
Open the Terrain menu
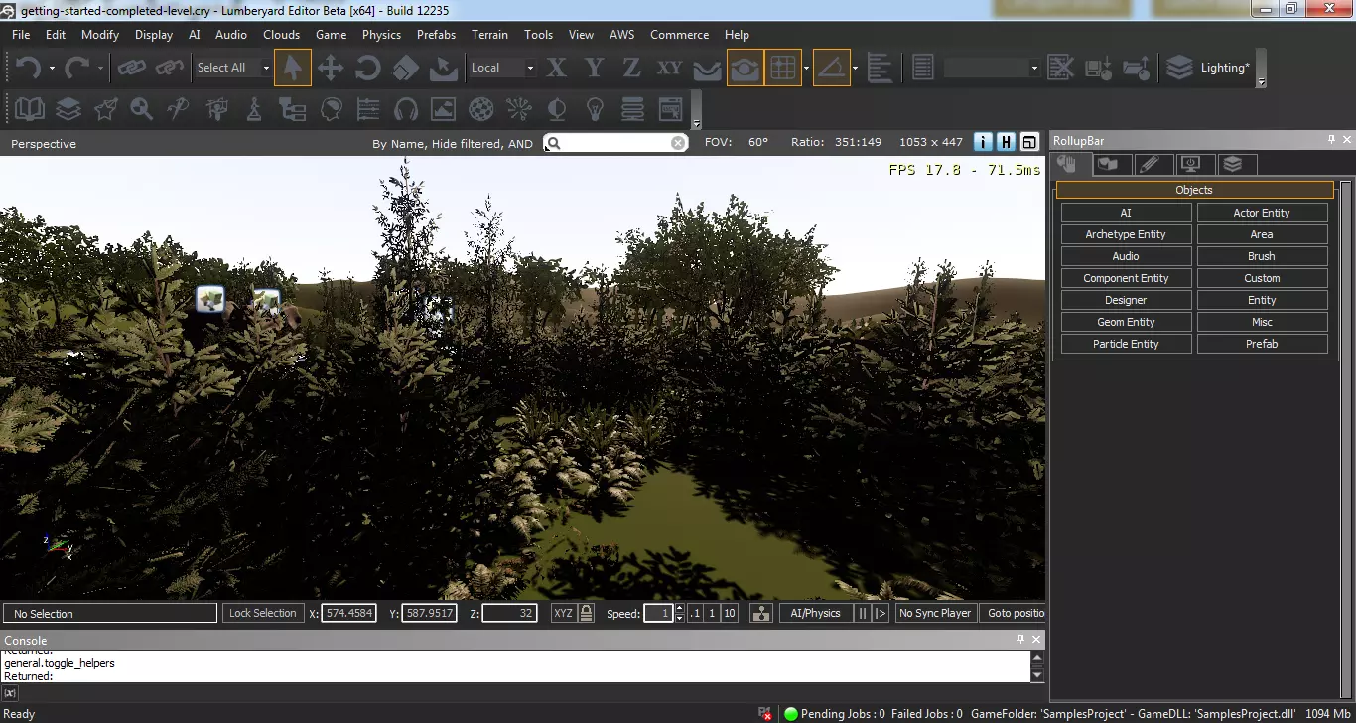point(489,34)
